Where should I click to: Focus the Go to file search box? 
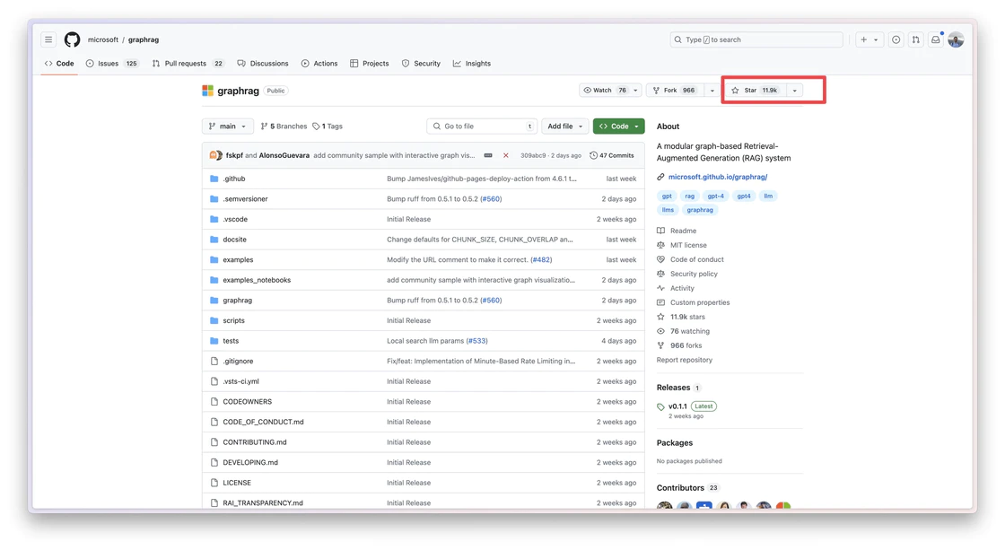(481, 127)
